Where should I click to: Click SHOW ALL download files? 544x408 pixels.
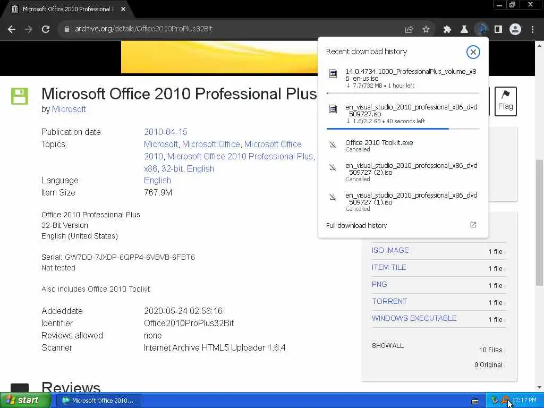point(387,345)
